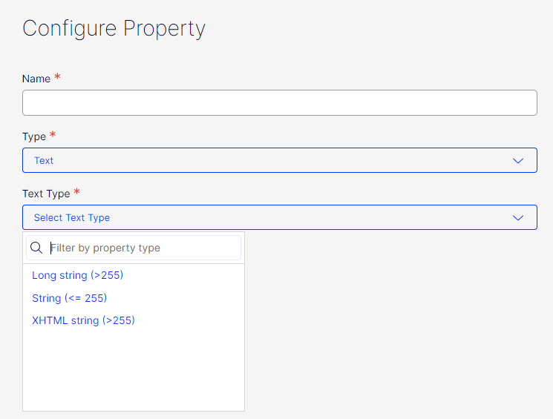
Task: Select the "String (<= 255)" option
Action: [x=70, y=298]
